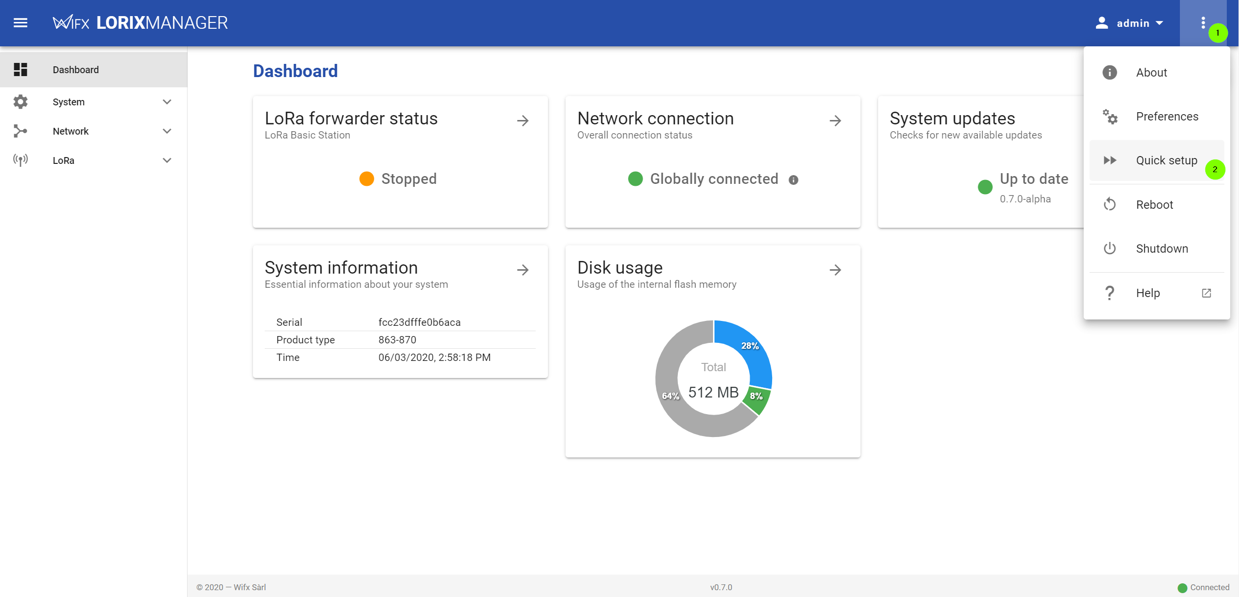Click the Wifx LORIX Manager logo
Image resolution: width=1239 pixels, height=597 pixels.
pos(140,23)
